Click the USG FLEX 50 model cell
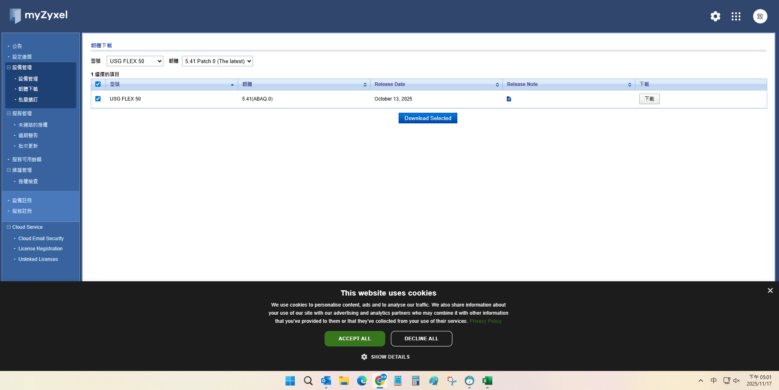The width and height of the screenshot is (779, 390). pyautogui.click(x=125, y=99)
